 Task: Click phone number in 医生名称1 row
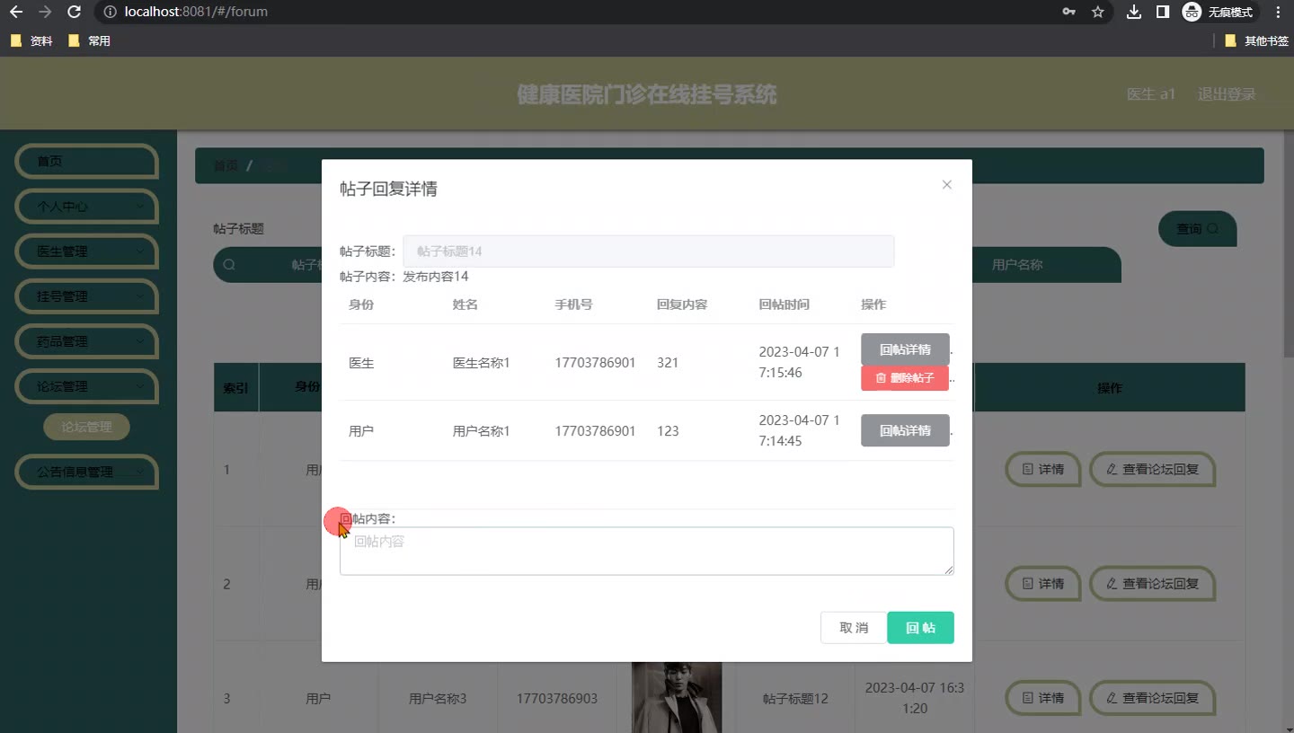(x=595, y=363)
